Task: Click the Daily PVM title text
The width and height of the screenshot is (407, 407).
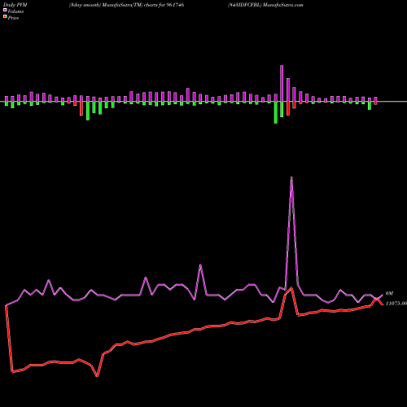Action: pos(15,5)
